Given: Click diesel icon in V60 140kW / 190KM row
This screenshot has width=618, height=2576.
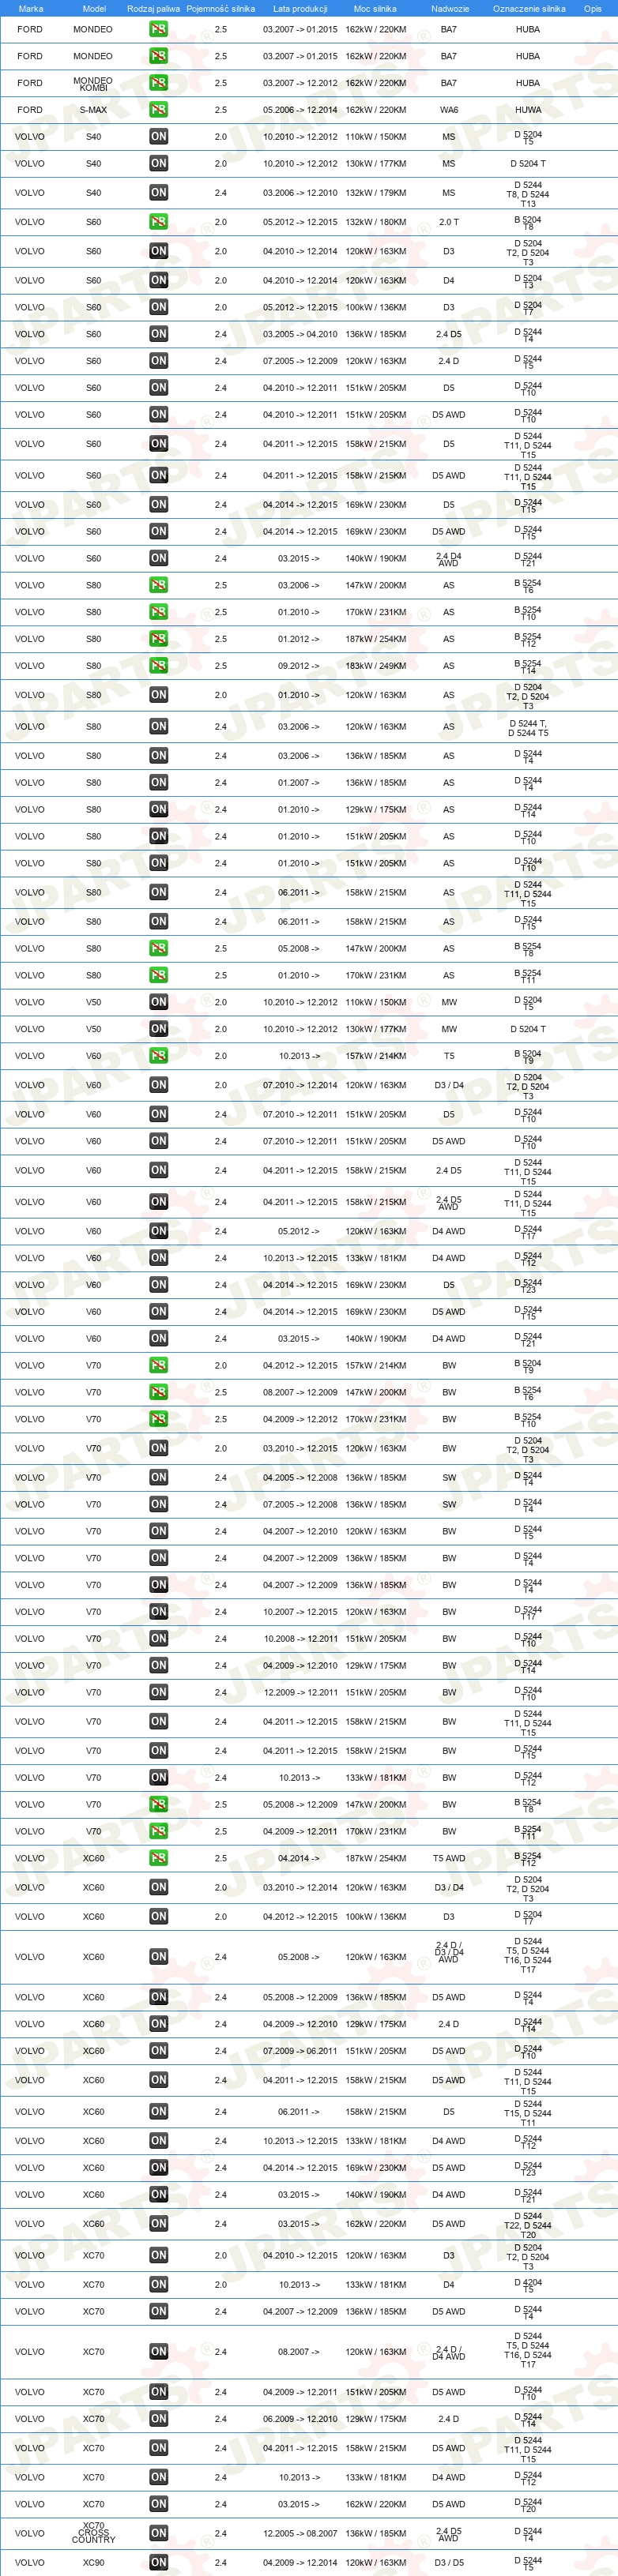Looking at the screenshot, I should click(x=158, y=1338).
